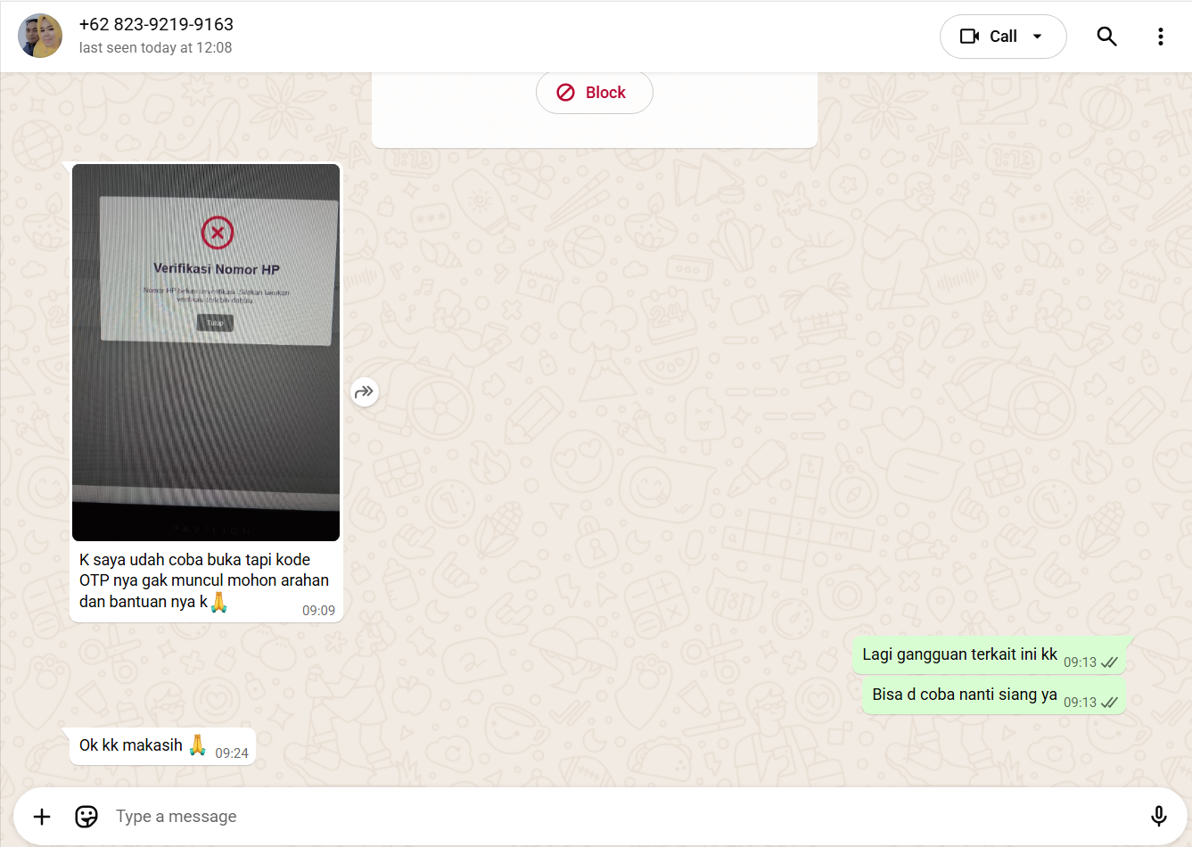Viewport: 1192px width, 847px height.
Task: Click the read receipt on "Bisa d coba" message
Action: (x=1109, y=703)
